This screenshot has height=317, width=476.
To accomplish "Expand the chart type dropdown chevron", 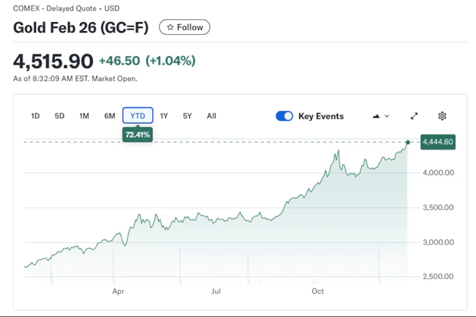I will (x=387, y=116).
